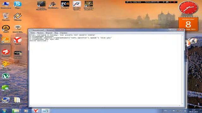
Task: Click the line containing 'xyz.vbs'
Action: (x=44, y=39)
